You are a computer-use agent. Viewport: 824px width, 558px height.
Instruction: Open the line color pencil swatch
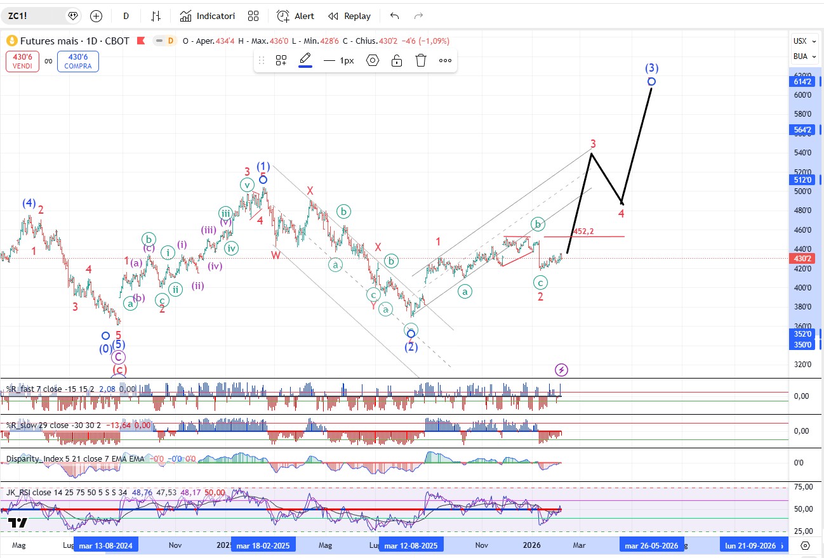pos(305,60)
